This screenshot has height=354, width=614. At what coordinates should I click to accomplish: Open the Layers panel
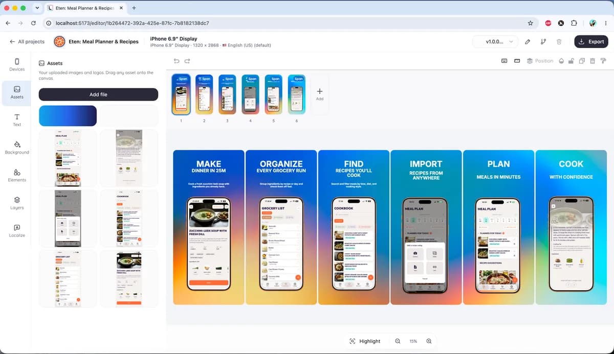pos(17,203)
